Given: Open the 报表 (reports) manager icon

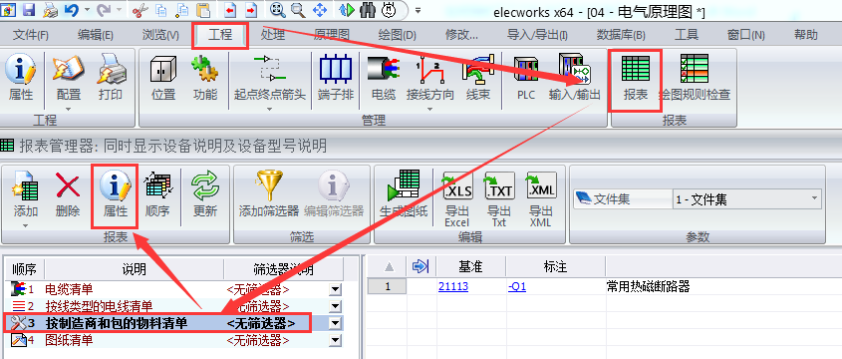Looking at the screenshot, I should 636,80.
